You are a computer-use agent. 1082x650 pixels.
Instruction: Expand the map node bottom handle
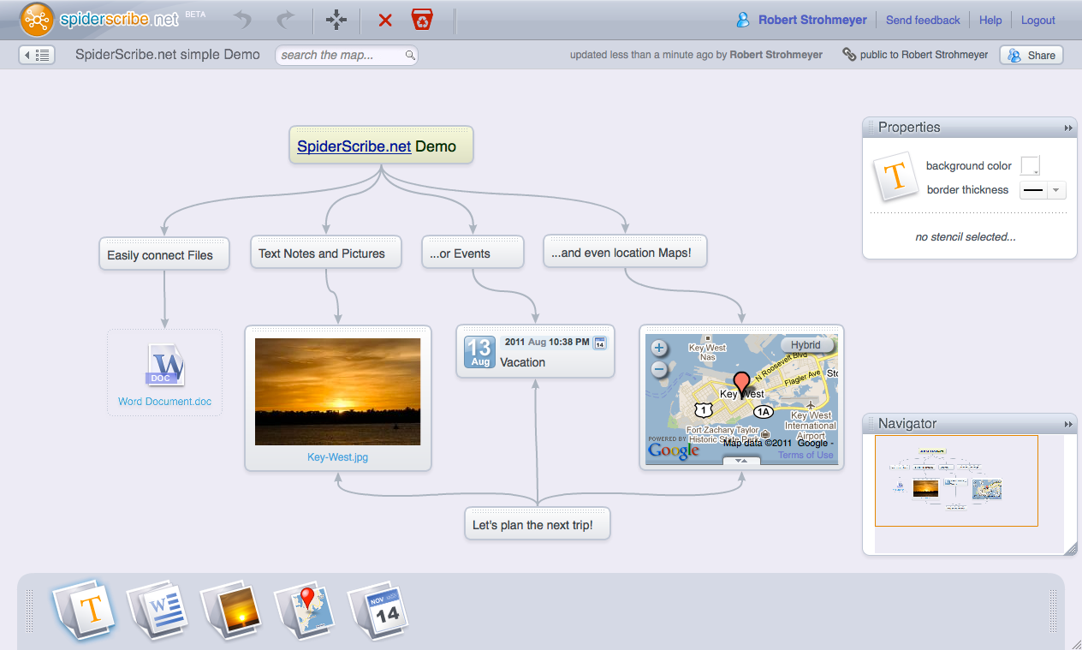(x=741, y=461)
